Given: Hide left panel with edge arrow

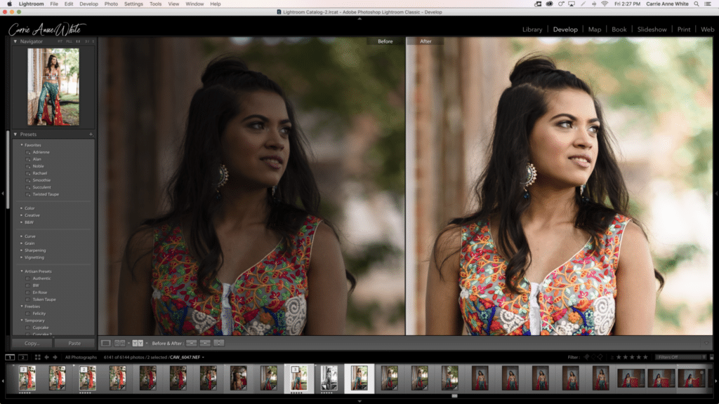Looking at the screenshot, I should pos(3,194).
